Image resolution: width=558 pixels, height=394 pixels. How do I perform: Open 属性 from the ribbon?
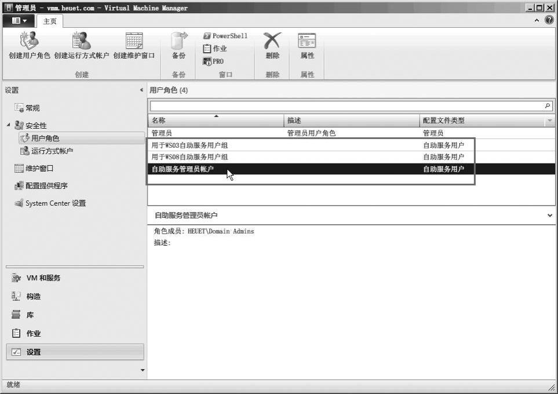(x=307, y=42)
